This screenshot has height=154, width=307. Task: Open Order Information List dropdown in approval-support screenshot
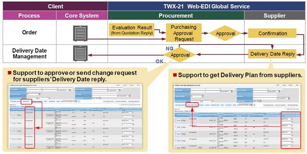(x=70, y=101)
